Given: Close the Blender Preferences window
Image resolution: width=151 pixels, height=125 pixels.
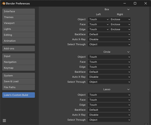Looking at the screenshot, I should pyautogui.click(x=146, y=3).
